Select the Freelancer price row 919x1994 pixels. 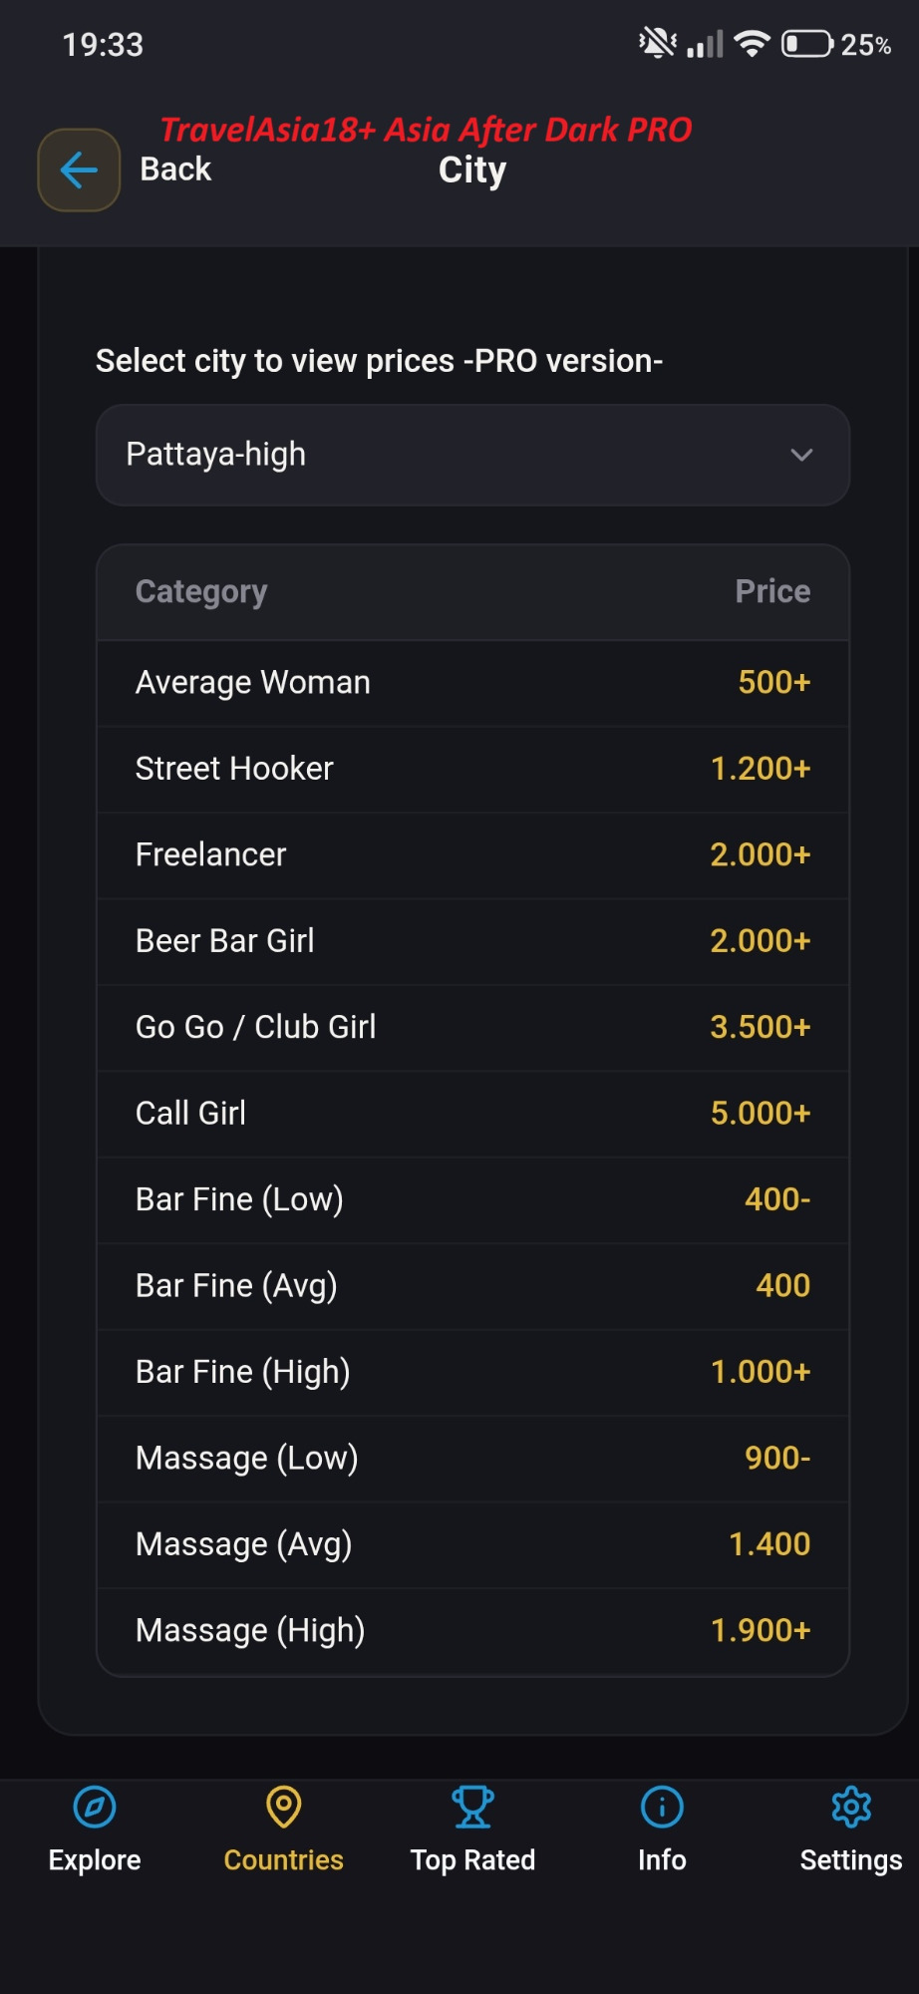pos(472,855)
